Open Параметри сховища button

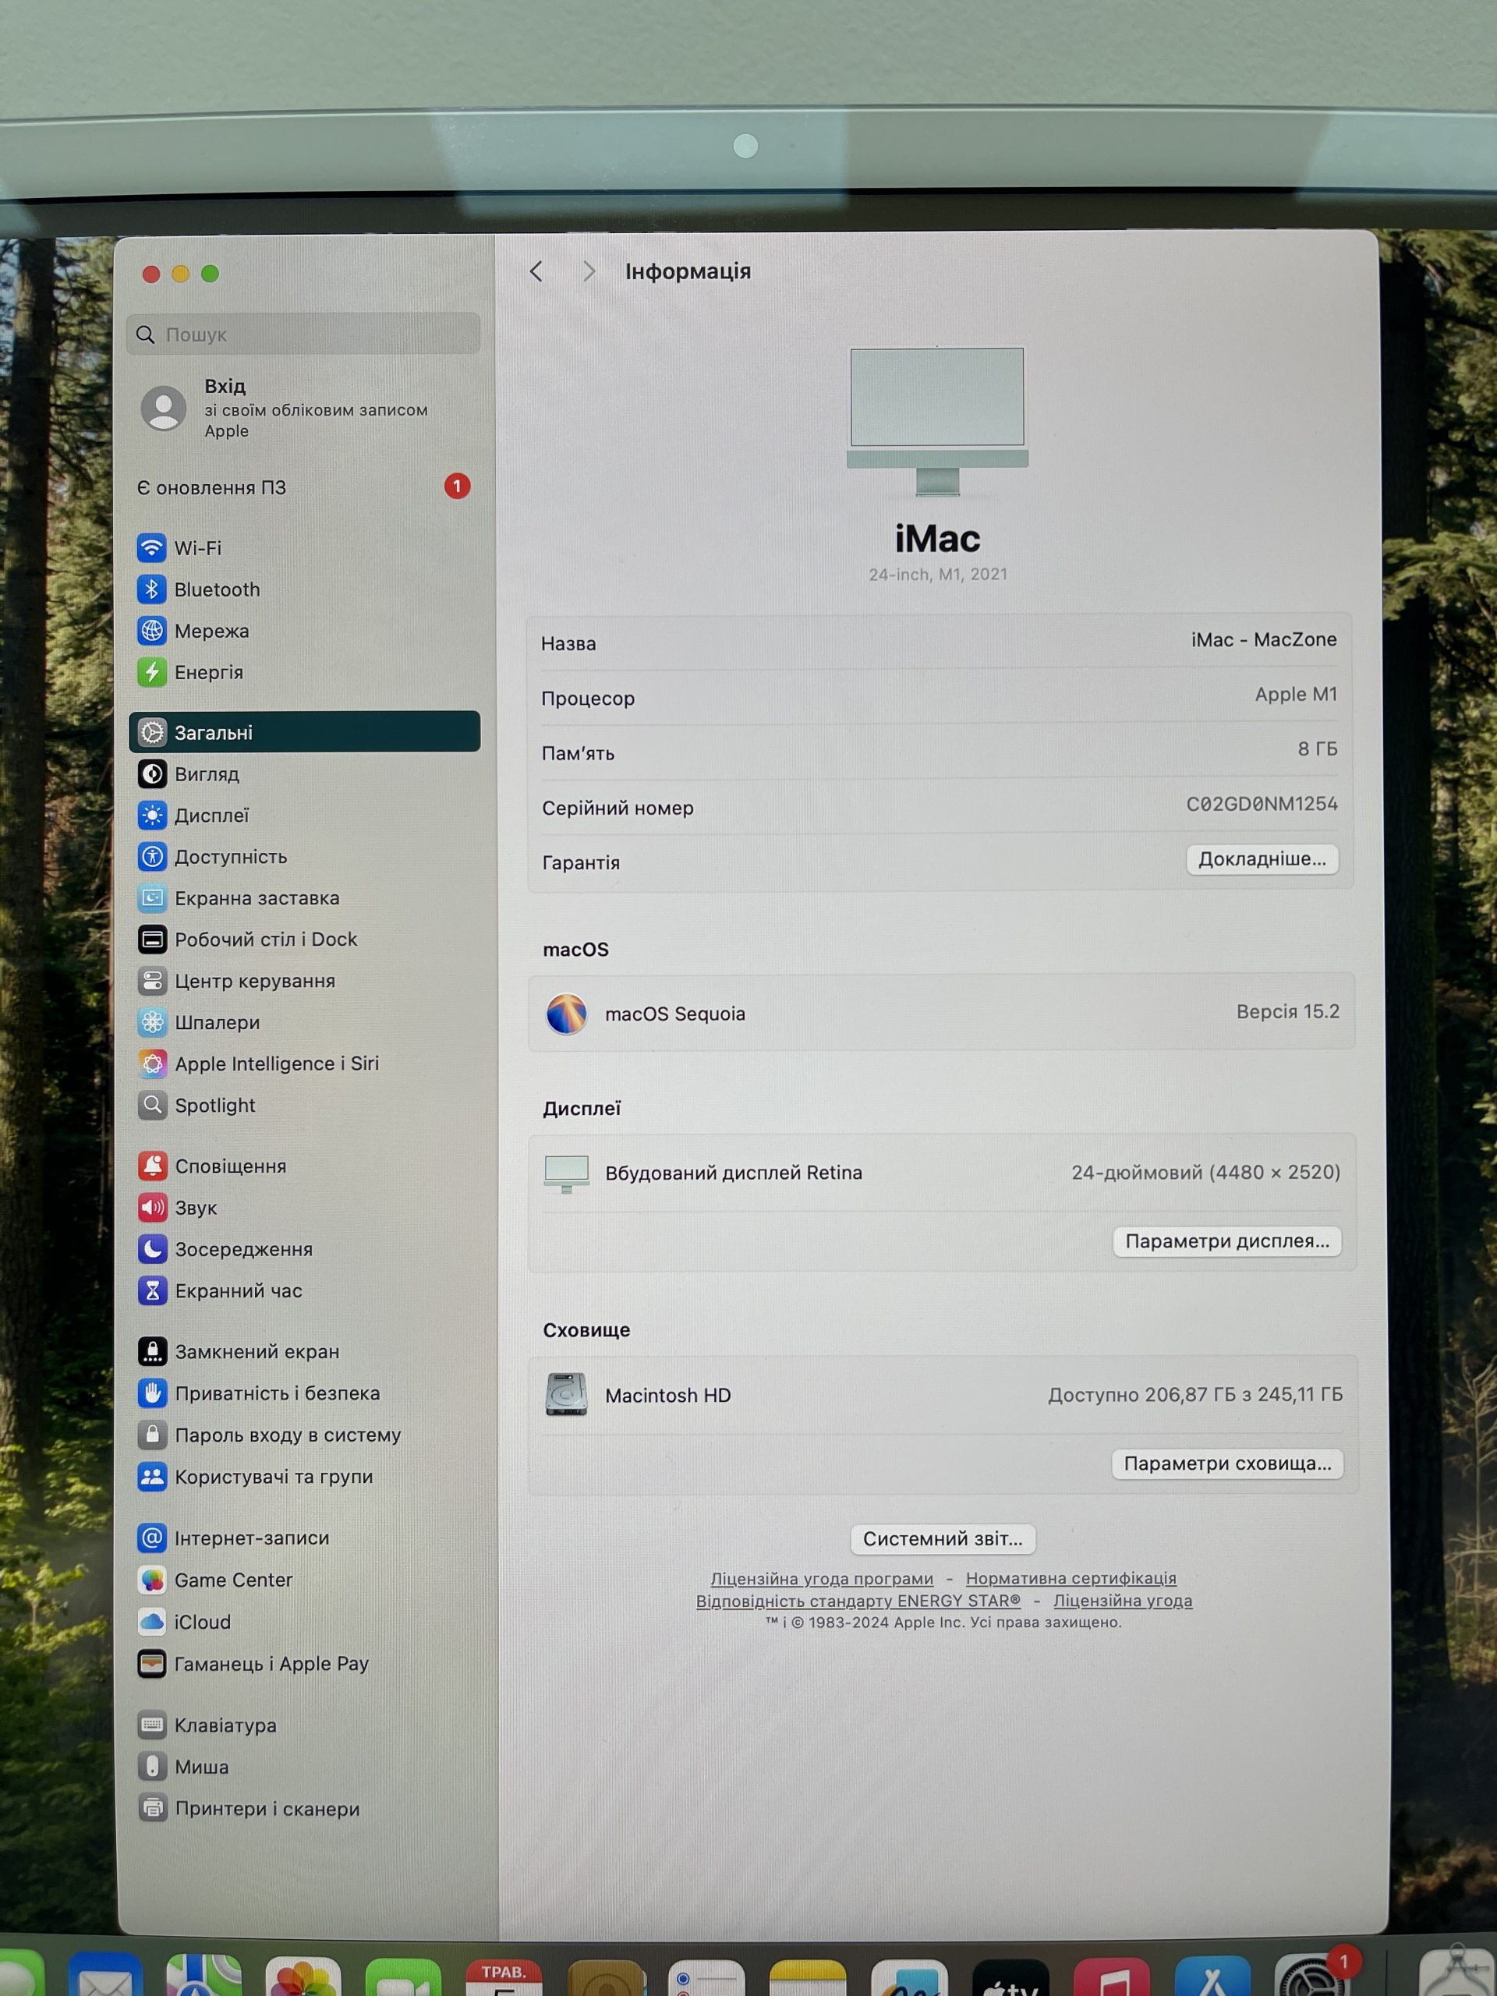(1227, 1463)
